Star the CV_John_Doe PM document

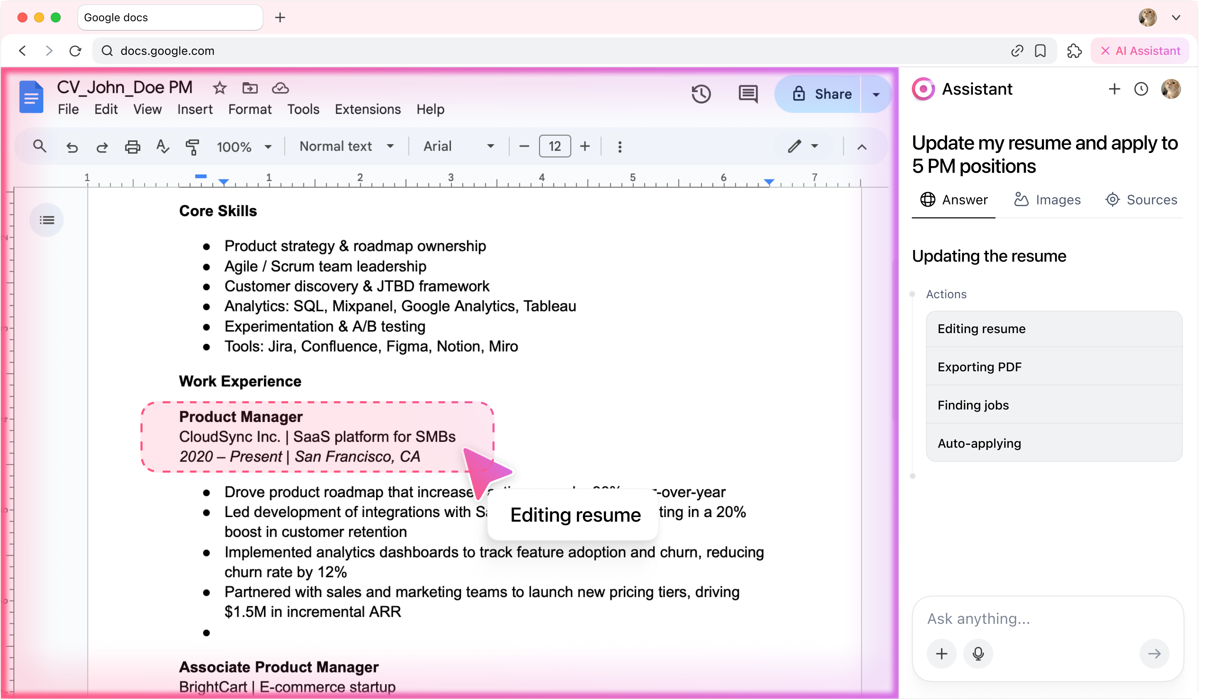coord(219,88)
